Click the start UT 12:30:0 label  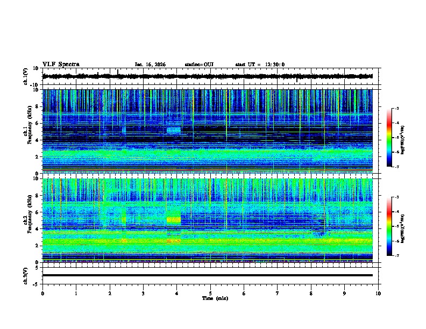[260, 65]
